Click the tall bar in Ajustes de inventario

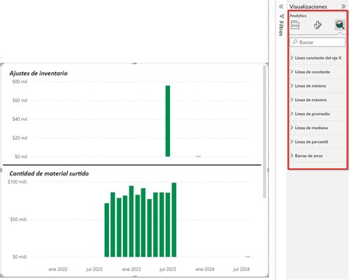168,121
